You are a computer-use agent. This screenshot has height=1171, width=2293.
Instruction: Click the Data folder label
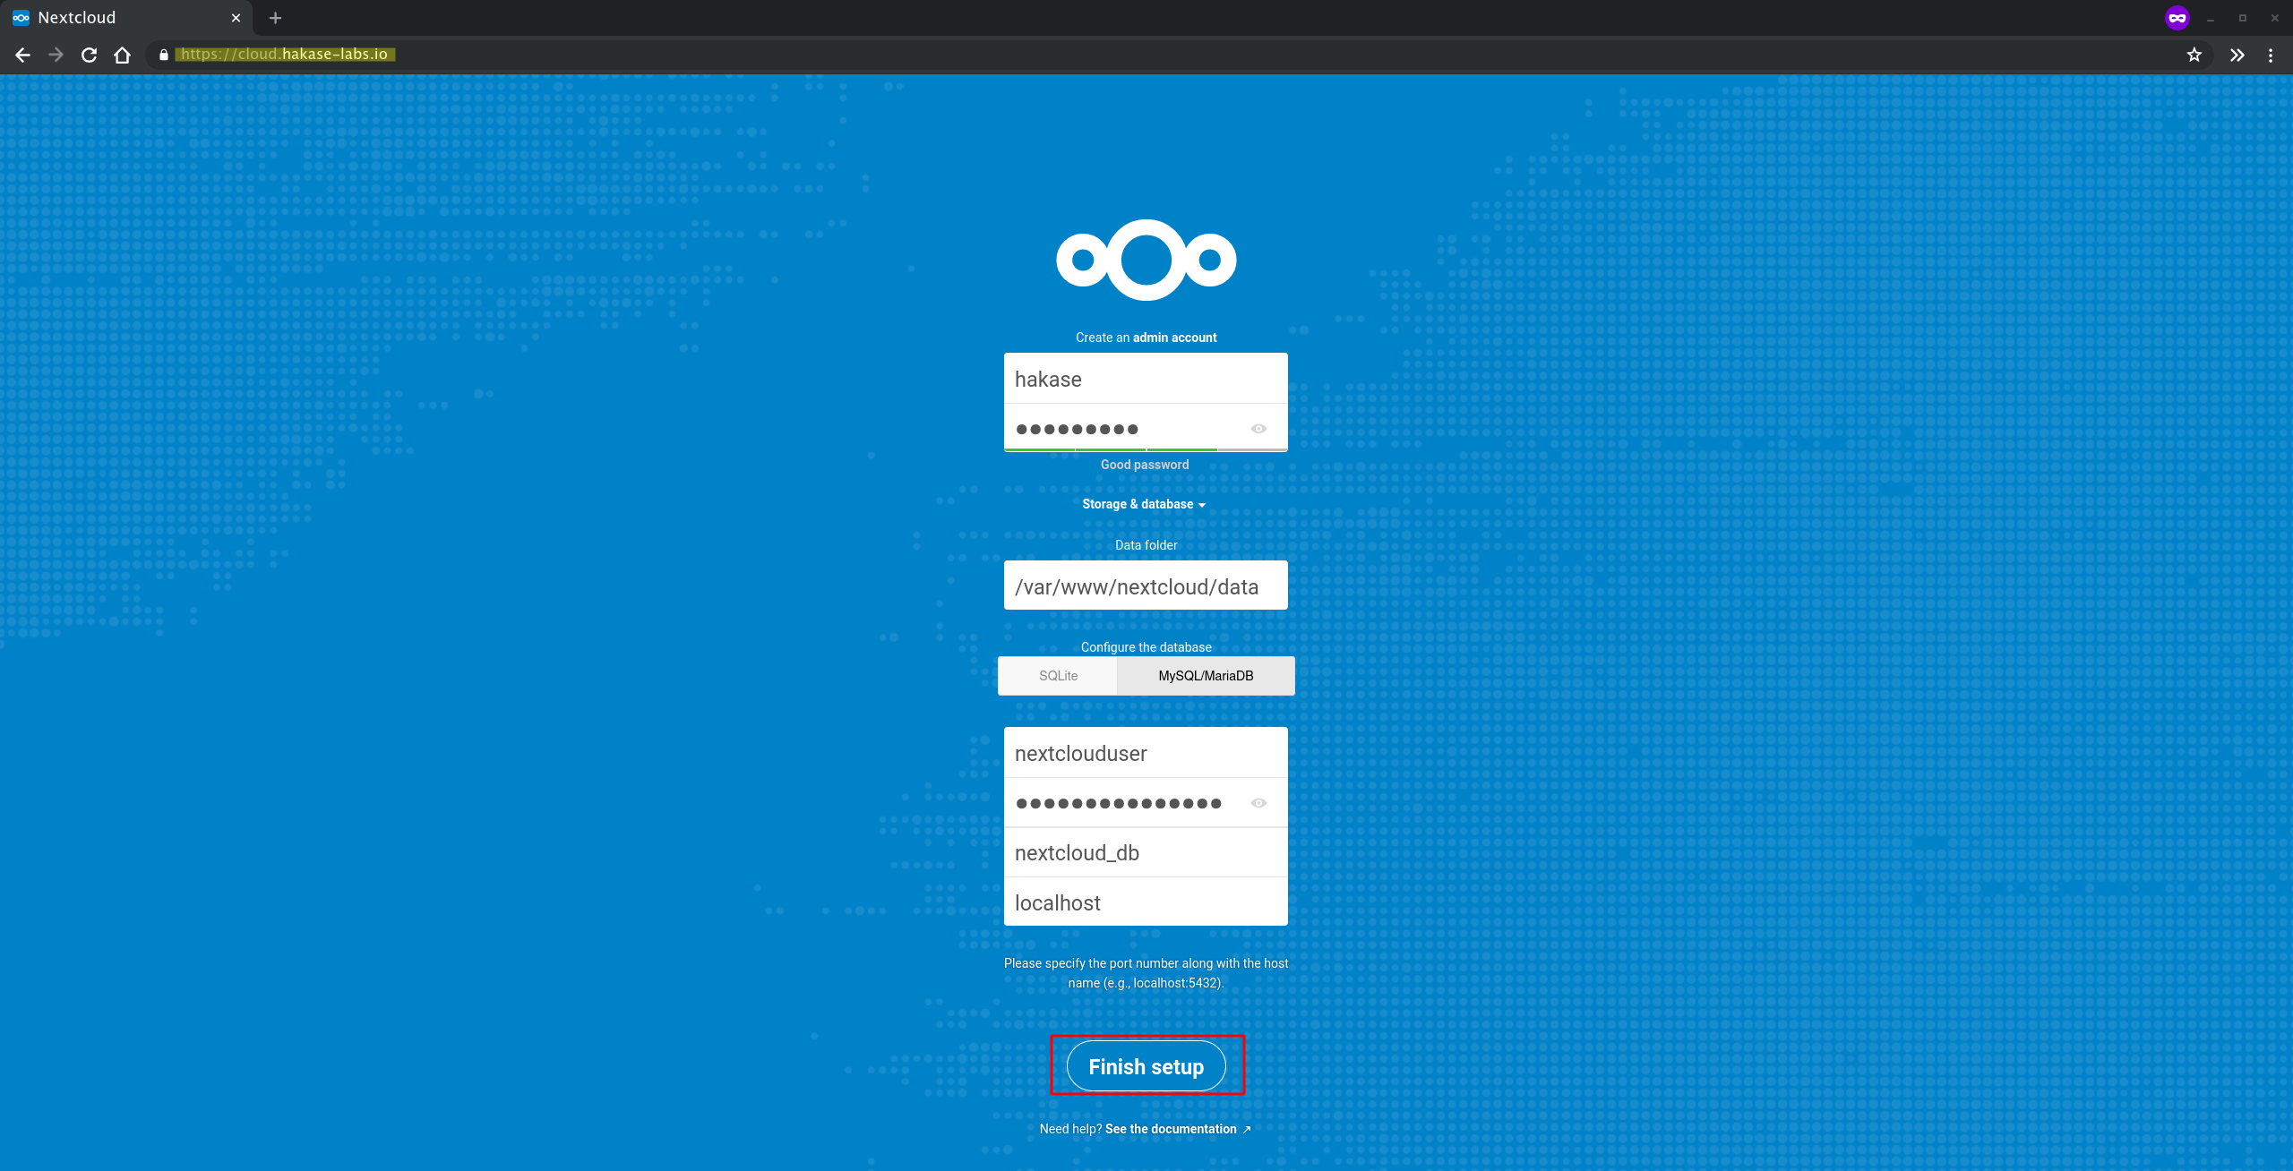[x=1146, y=545]
